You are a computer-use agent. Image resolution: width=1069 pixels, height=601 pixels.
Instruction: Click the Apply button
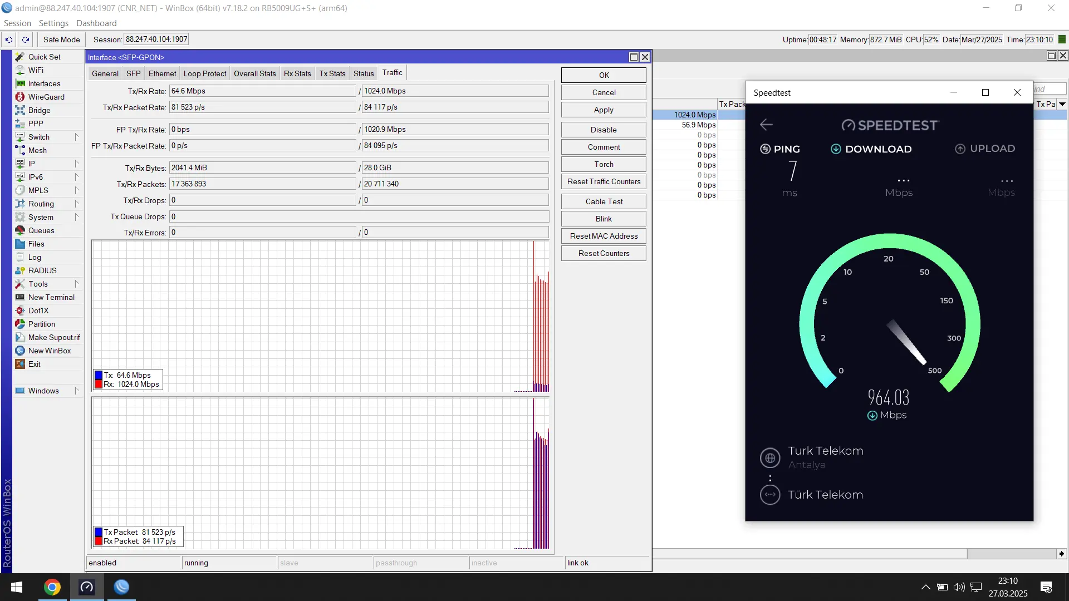[x=604, y=110]
